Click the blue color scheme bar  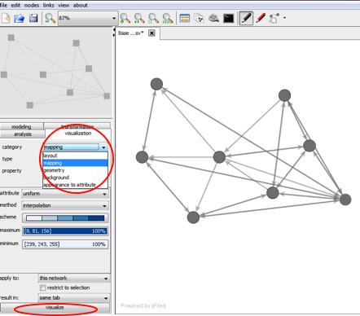pyautogui.click(x=65, y=218)
